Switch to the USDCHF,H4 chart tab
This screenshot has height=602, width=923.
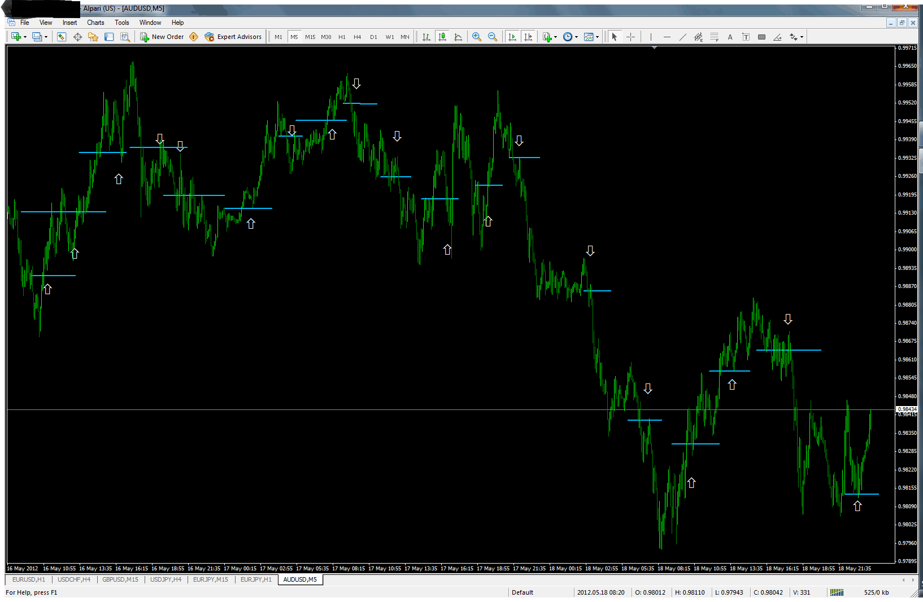[74, 579]
